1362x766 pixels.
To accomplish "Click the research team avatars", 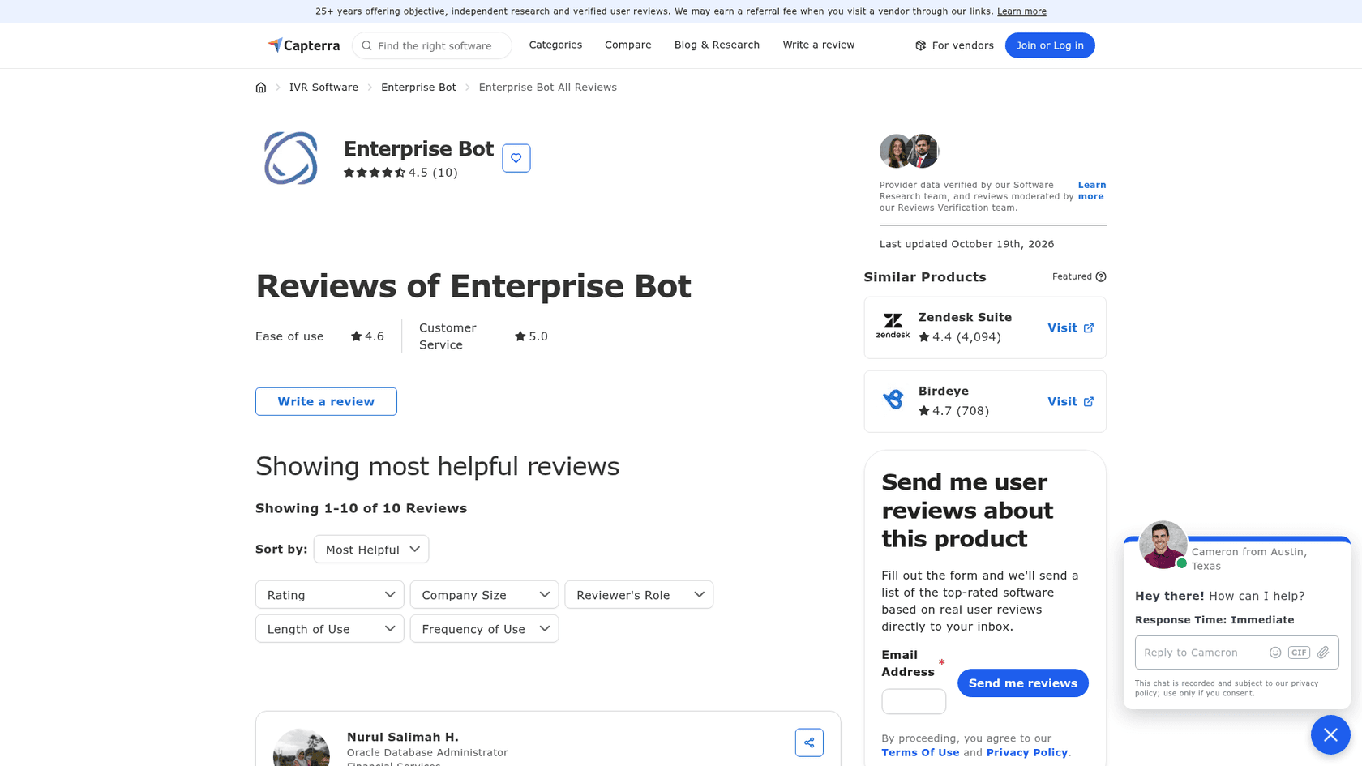I will [x=909, y=151].
